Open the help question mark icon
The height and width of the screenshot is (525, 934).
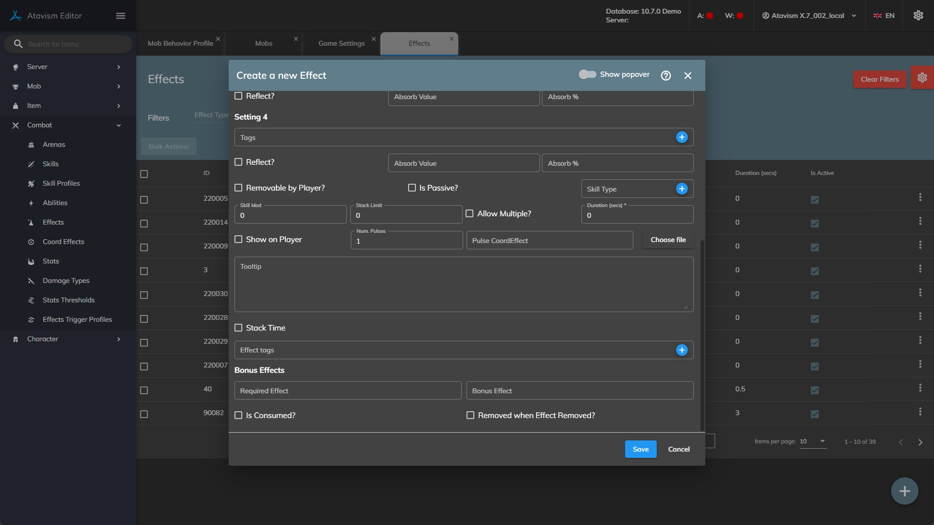(665, 75)
